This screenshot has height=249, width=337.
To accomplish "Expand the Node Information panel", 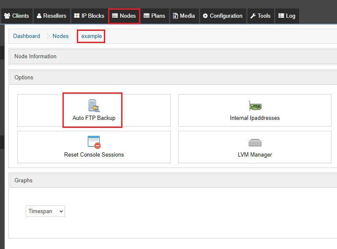I will (x=173, y=57).
